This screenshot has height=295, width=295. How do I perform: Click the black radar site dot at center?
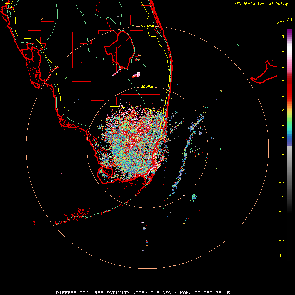(147, 147)
